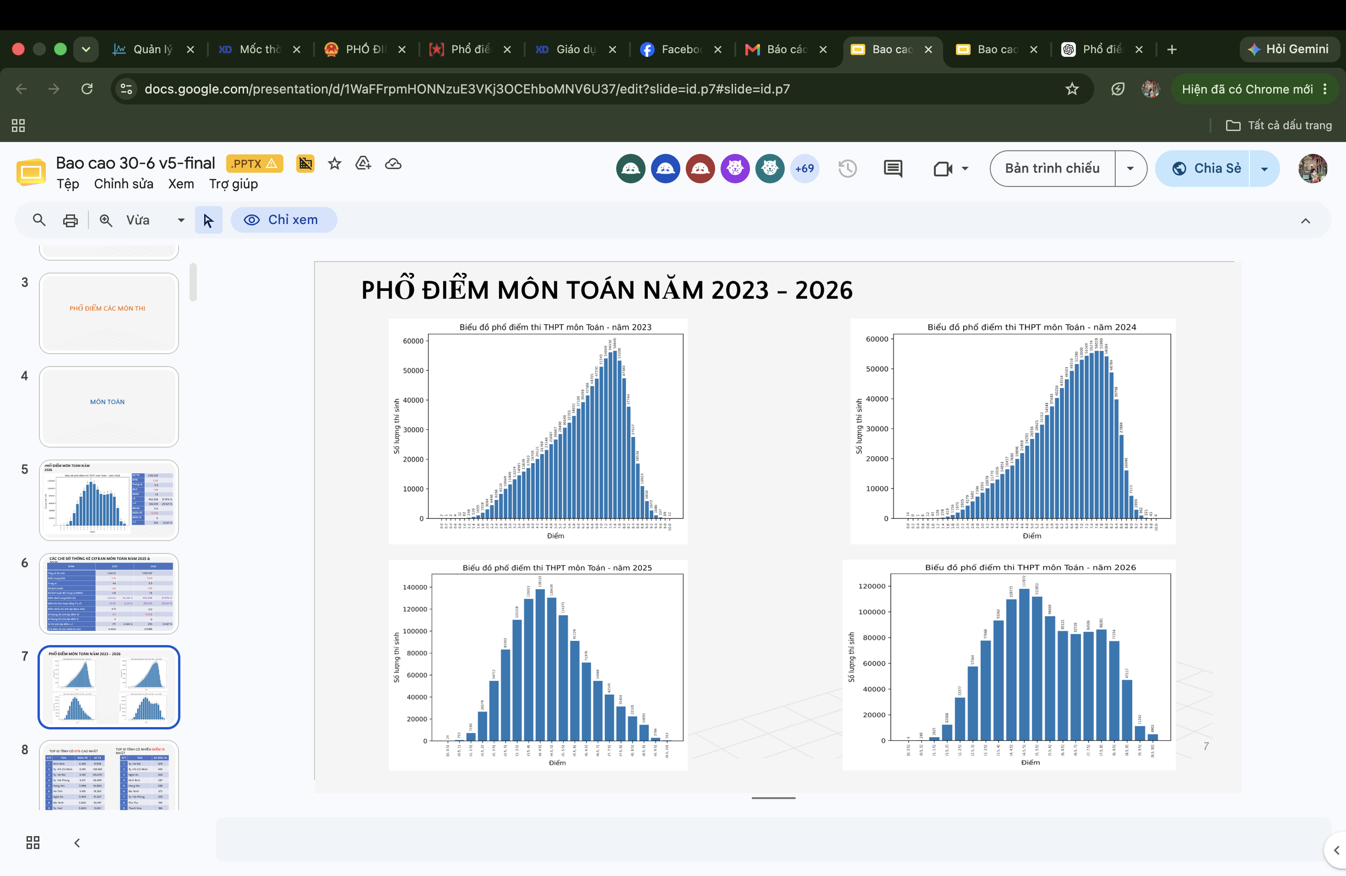Star the presentation Bao cao 30-6

[335, 164]
